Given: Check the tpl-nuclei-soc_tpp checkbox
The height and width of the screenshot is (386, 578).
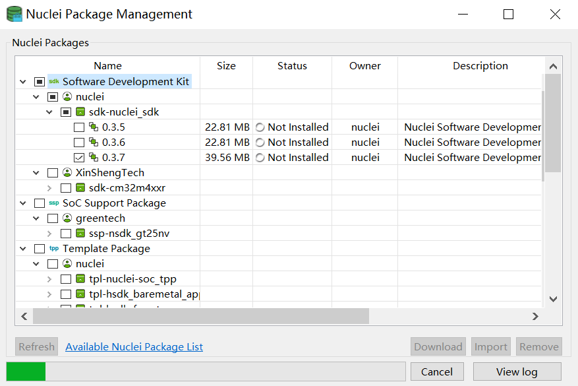Looking at the screenshot, I should click(66, 279).
